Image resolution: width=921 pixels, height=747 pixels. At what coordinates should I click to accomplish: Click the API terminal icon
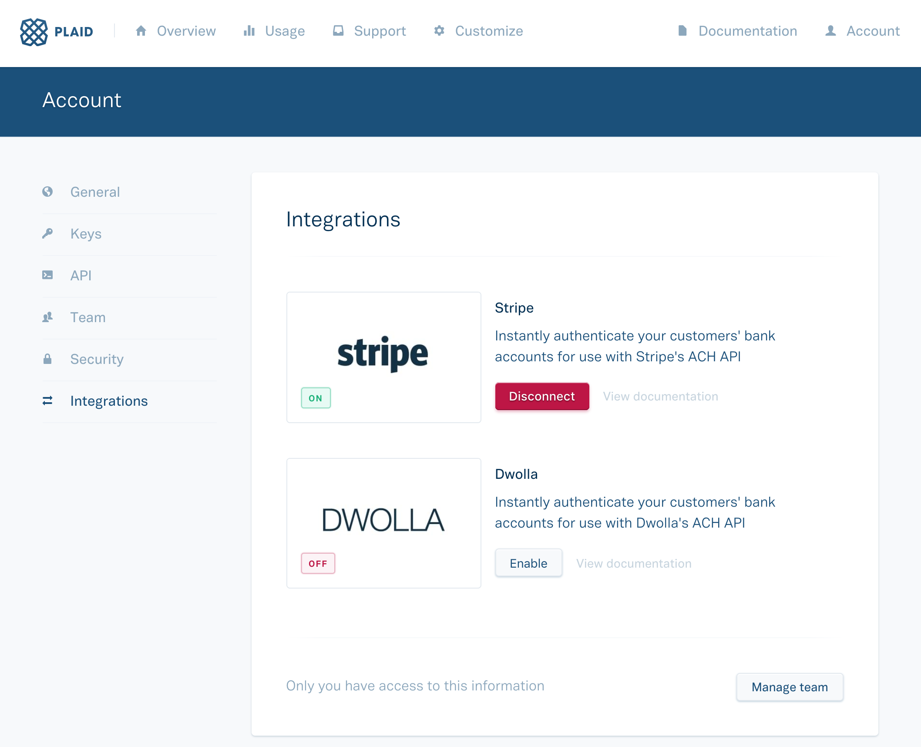click(x=47, y=275)
